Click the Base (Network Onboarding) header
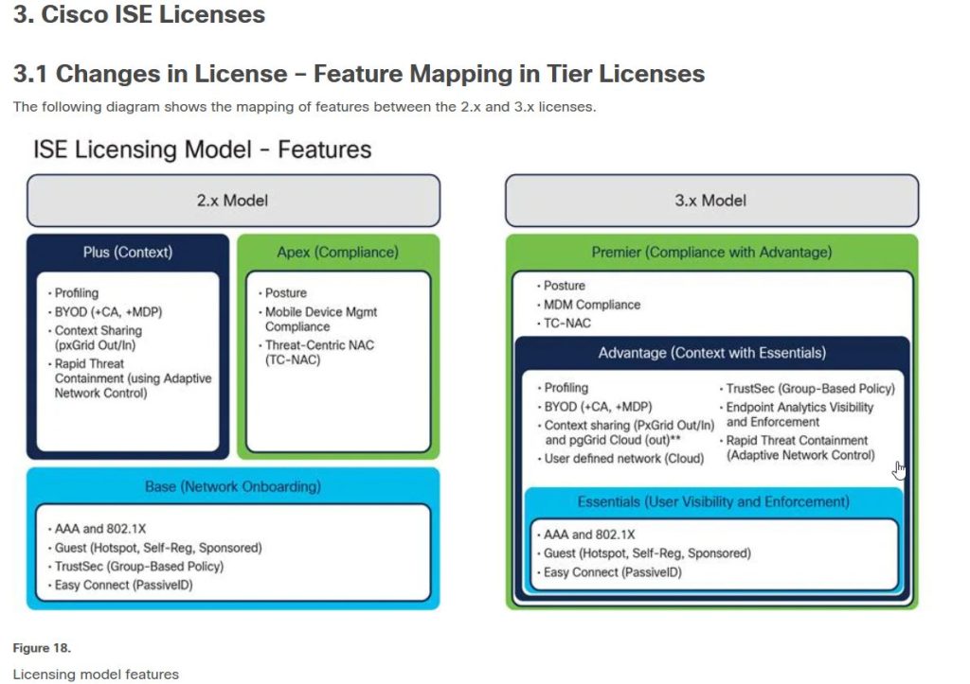This screenshot has height=684, width=970. 233,486
